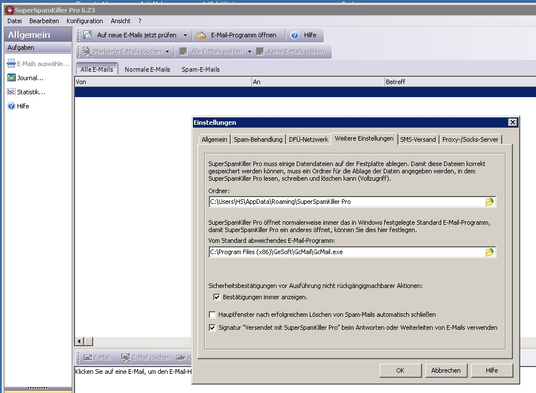Open the Spam-Behandlung settings tab
This screenshot has width=536, height=393.
coord(258,139)
